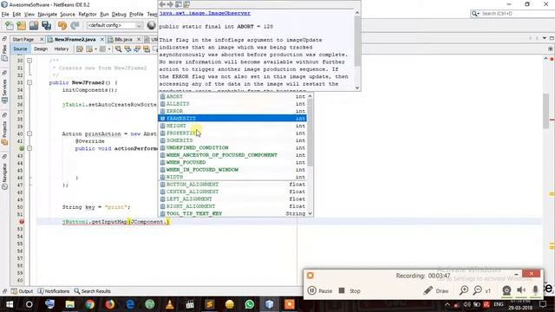Open the Notifications panel
The image size is (555, 312).
click(54, 291)
